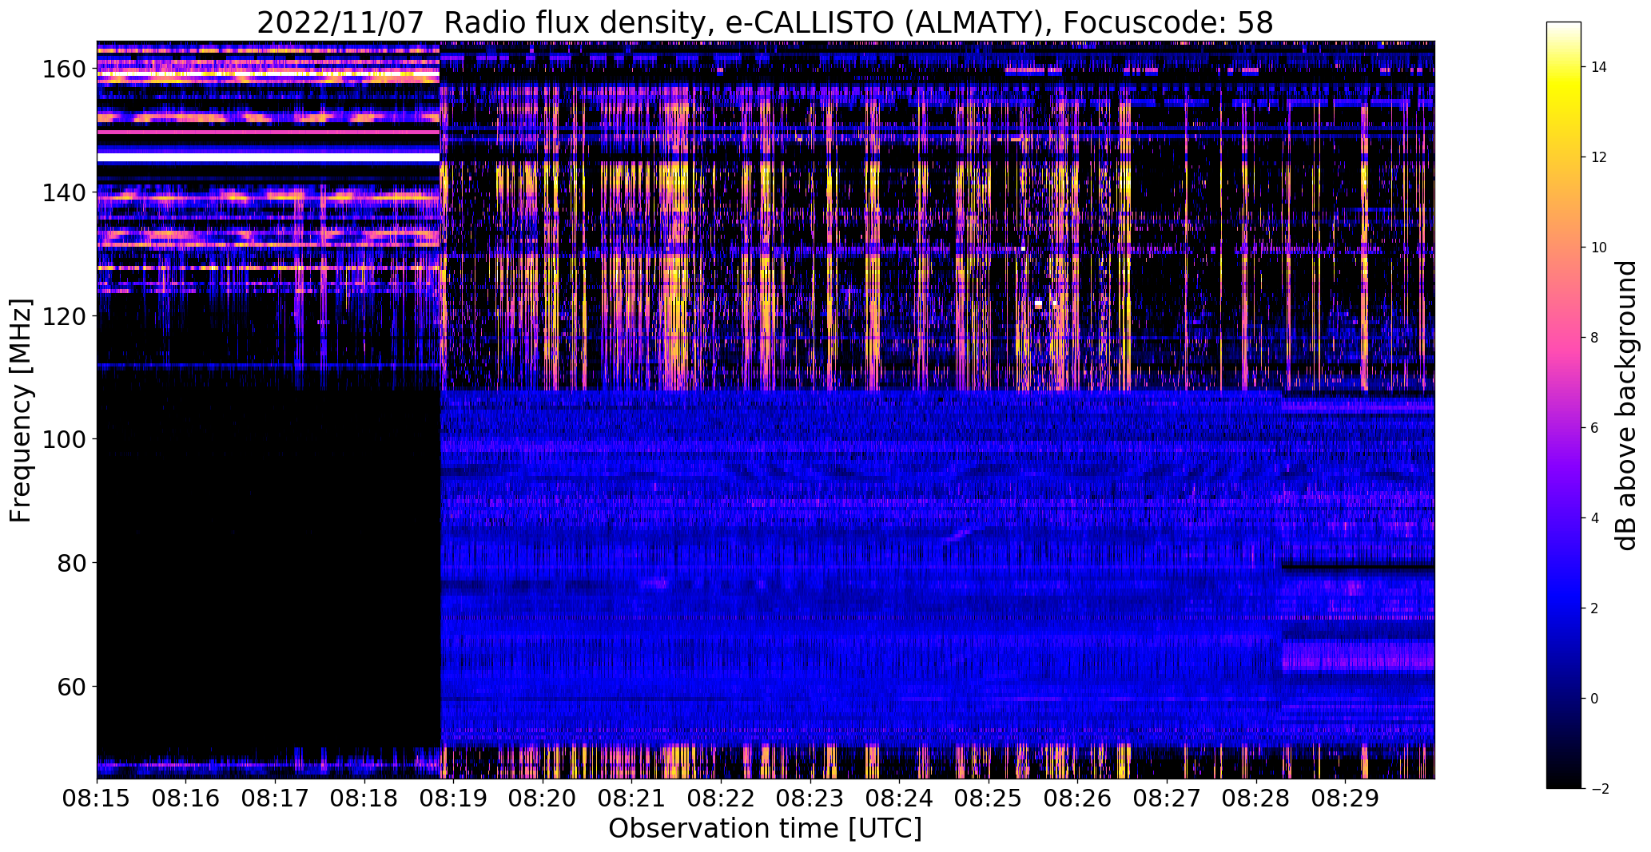Viewport: 1651px width, 852px height.
Task: Click the 08:25 time tick label
Action: coord(989,798)
